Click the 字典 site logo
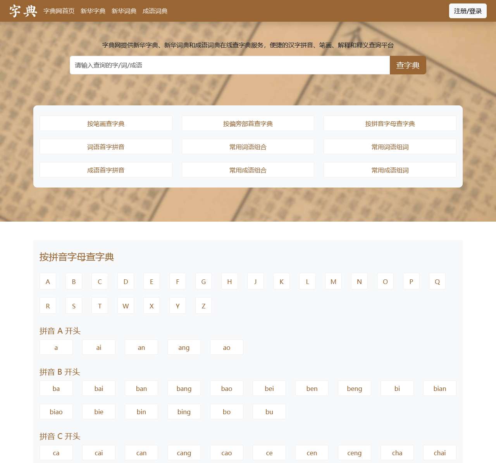Viewport: 496px width, 463px height. [23, 11]
